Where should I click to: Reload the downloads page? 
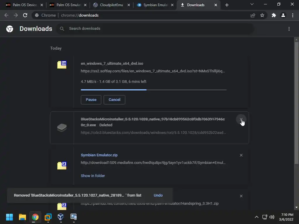pyautogui.click(x=25, y=15)
